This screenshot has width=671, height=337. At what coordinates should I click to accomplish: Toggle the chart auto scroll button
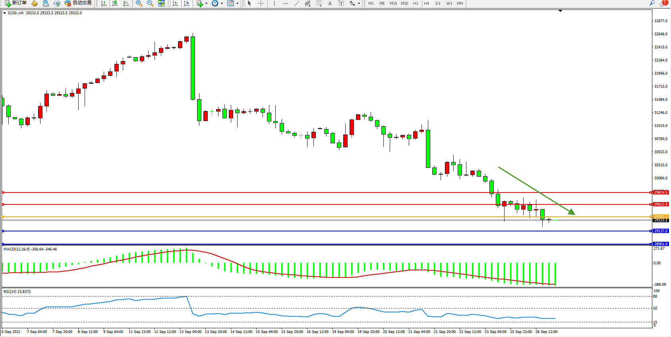point(175,3)
